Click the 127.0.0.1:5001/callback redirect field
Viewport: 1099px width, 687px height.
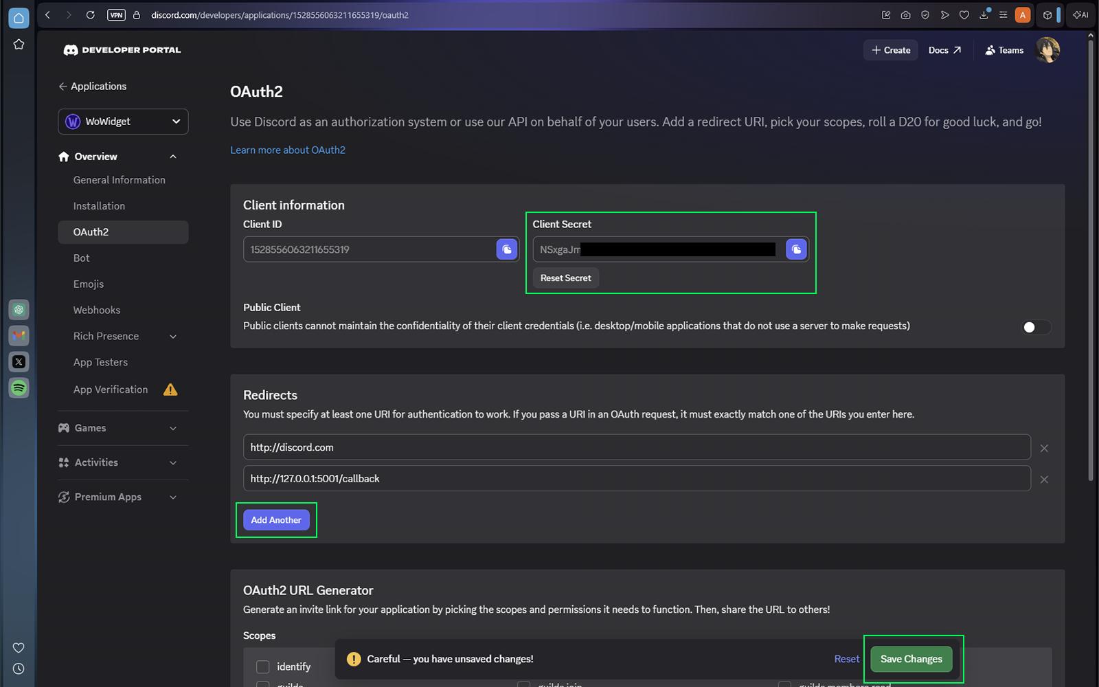click(637, 478)
